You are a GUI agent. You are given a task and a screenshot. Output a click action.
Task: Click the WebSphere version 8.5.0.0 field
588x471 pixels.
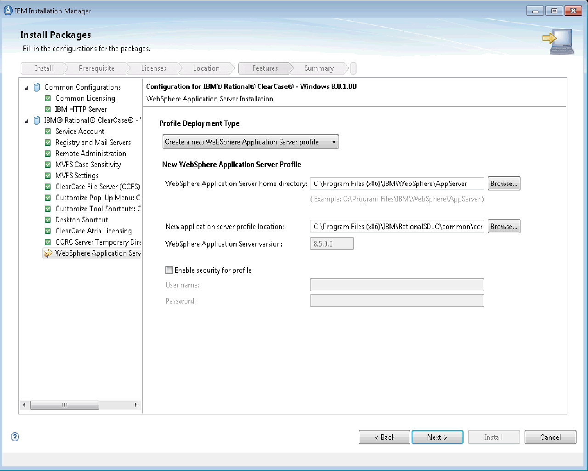332,244
